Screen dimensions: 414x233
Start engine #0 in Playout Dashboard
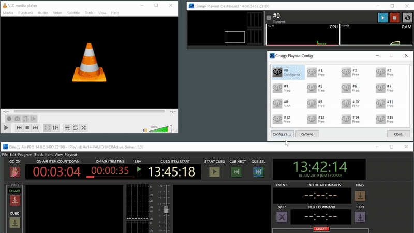pyautogui.click(x=383, y=18)
